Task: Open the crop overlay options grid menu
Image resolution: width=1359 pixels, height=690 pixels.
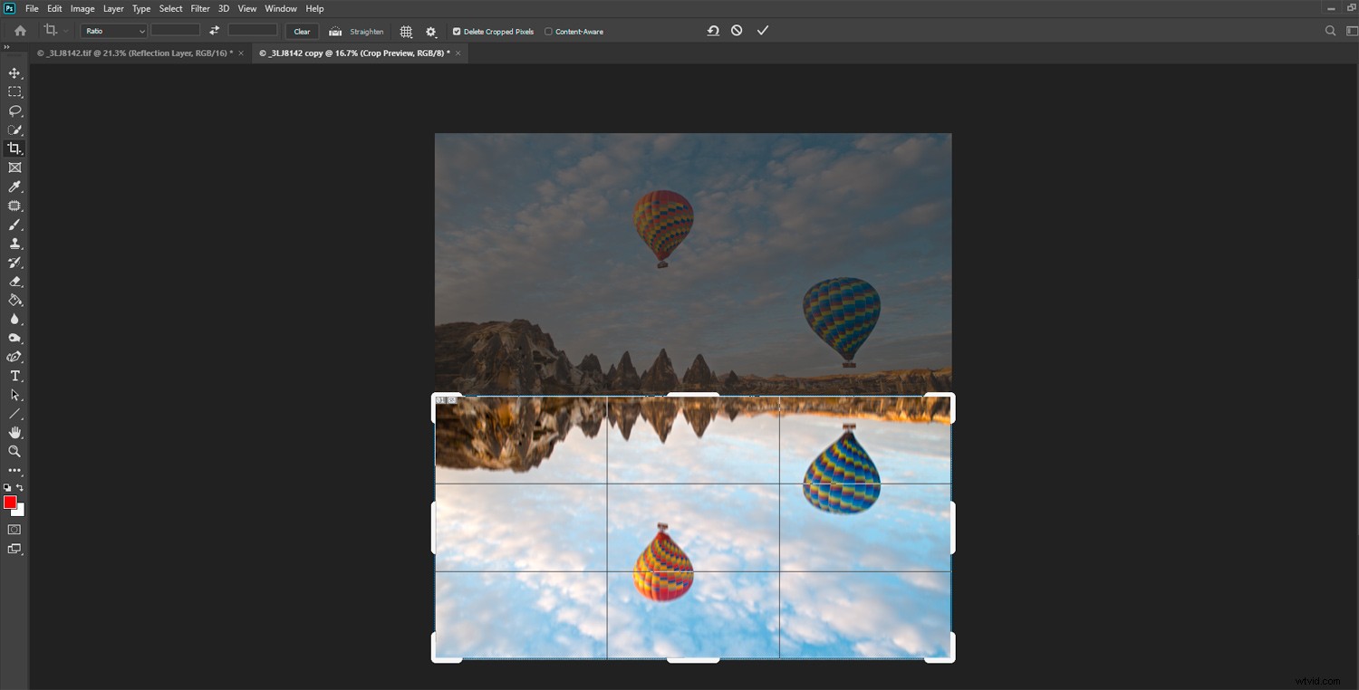Action: (406, 31)
